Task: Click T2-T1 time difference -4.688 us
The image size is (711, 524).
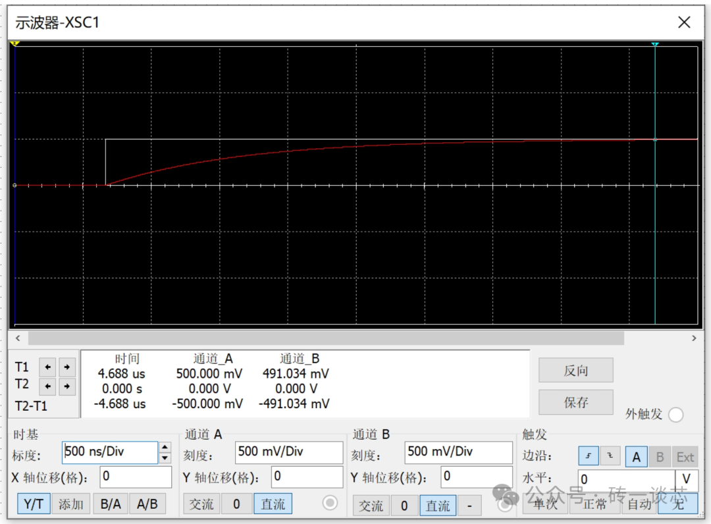Action: point(120,404)
